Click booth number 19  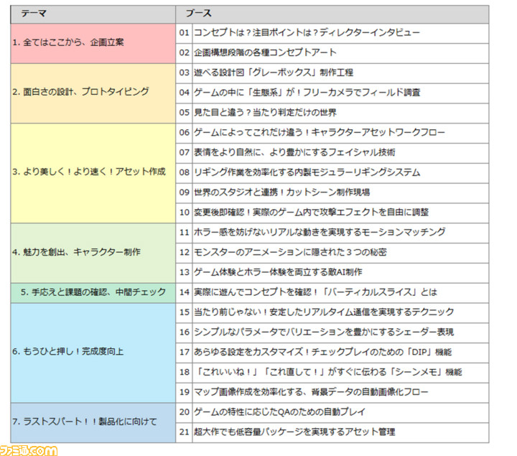(185, 392)
